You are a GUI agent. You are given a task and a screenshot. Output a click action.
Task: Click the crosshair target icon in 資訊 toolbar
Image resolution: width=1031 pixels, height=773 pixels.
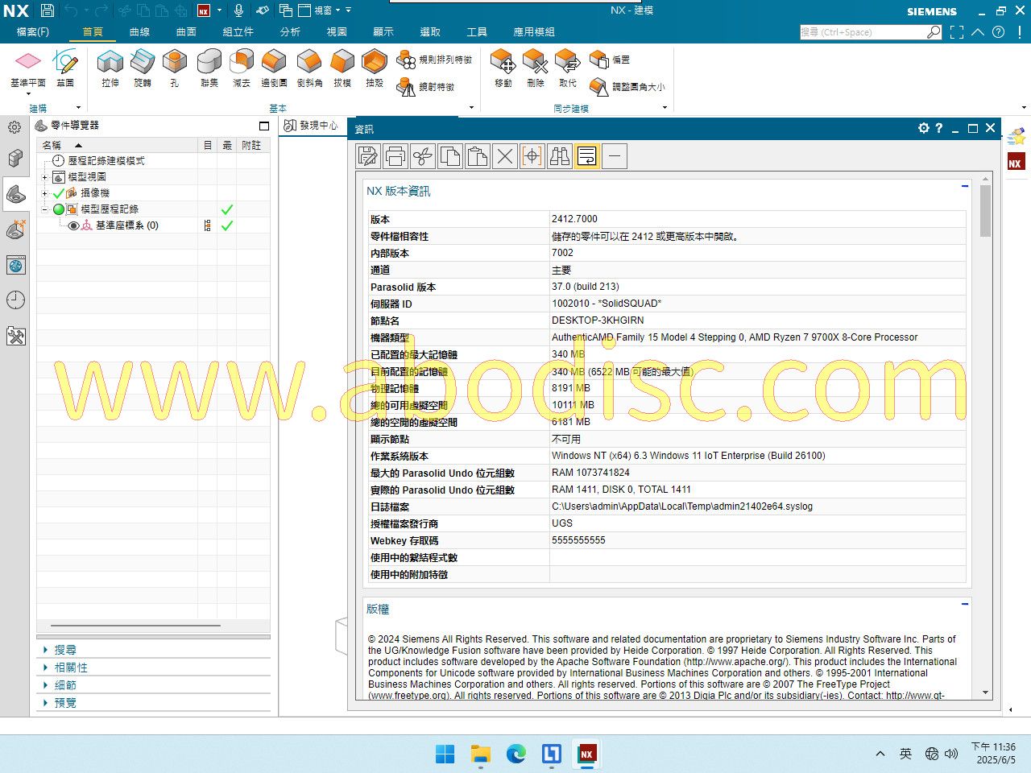tap(532, 156)
